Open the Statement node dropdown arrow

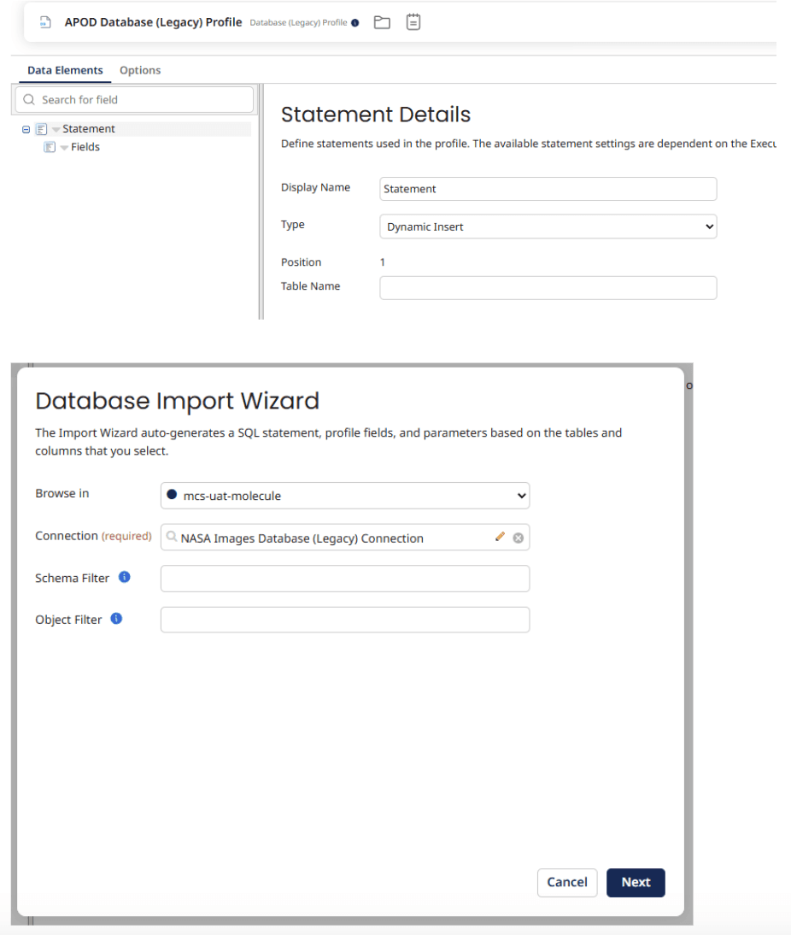[x=56, y=129]
